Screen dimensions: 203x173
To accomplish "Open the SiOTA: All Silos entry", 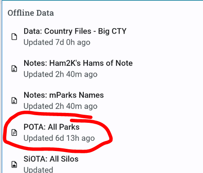I will pos(102,163).
